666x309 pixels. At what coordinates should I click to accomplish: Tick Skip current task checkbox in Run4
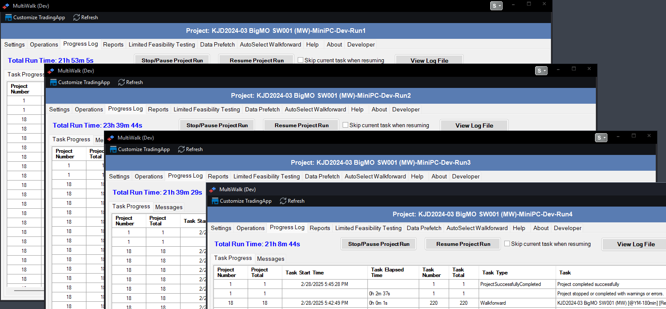tap(507, 244)
